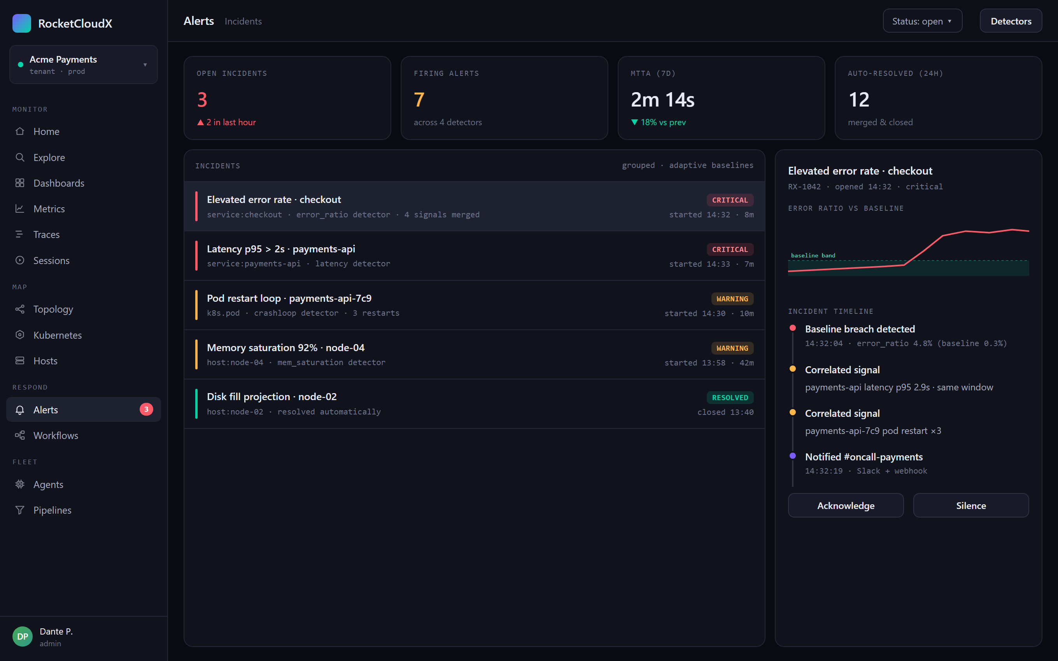Select the Alerts header tab
Screen dimensions: 1058x661
[199, 21]
